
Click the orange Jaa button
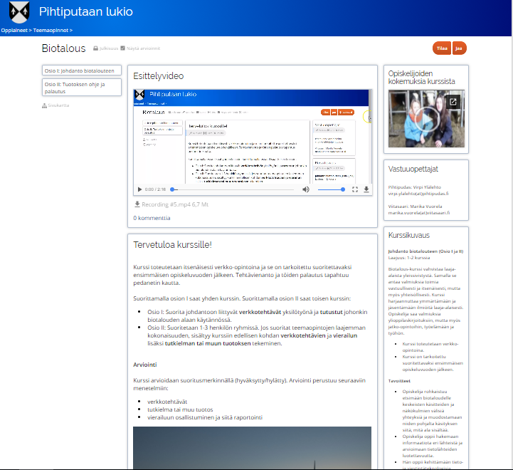coord(458,48)
